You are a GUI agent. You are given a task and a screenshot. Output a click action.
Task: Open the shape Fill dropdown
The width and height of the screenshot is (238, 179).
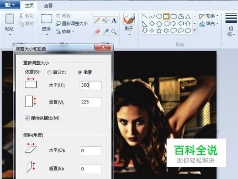[x=209, y=24]
